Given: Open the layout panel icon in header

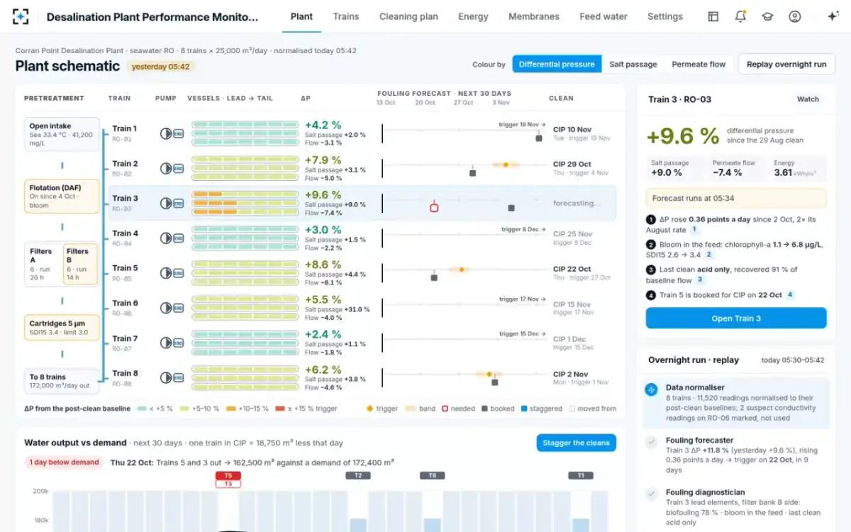Looking at the screenshot, I should pyautogui.click(x=713, y=16).
